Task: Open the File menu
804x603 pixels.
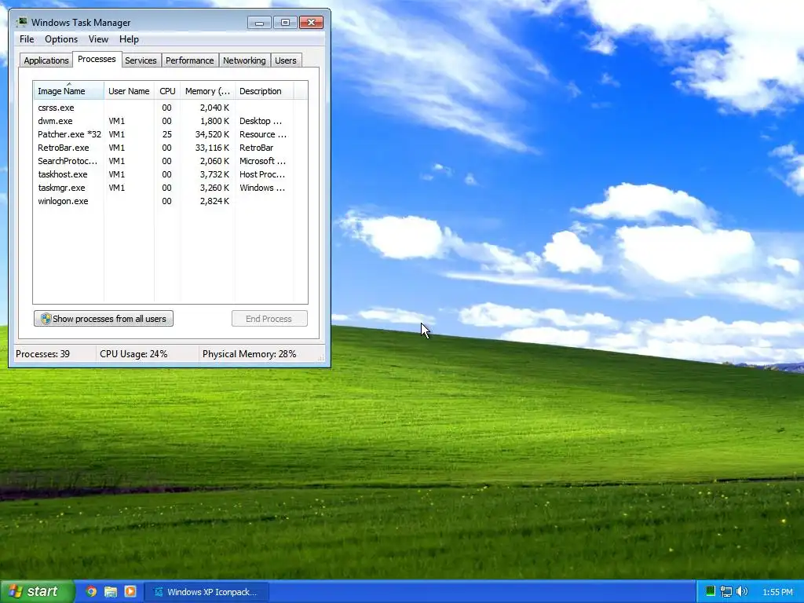Action: pyautogui.click(x=27, y=39)
